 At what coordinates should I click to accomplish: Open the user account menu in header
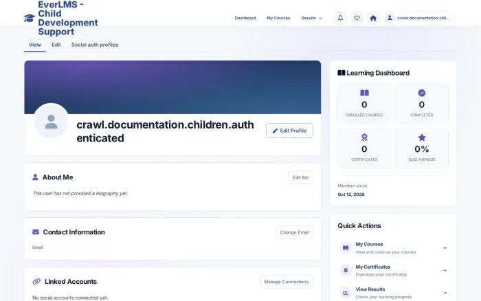click(x=419, y=18)
